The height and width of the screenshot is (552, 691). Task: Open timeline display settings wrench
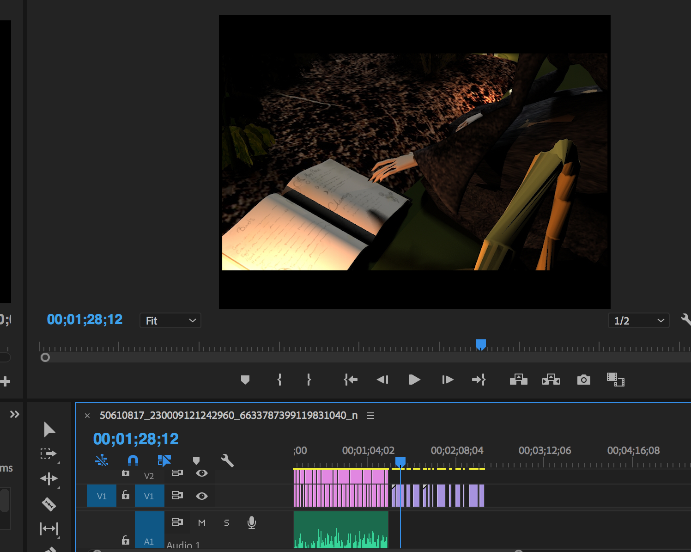click(x=227, y=460)
